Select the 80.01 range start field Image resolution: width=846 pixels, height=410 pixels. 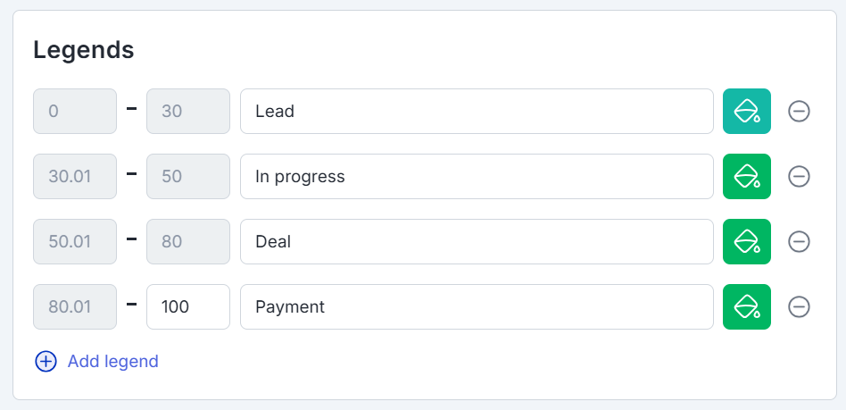tap(75, 307)
